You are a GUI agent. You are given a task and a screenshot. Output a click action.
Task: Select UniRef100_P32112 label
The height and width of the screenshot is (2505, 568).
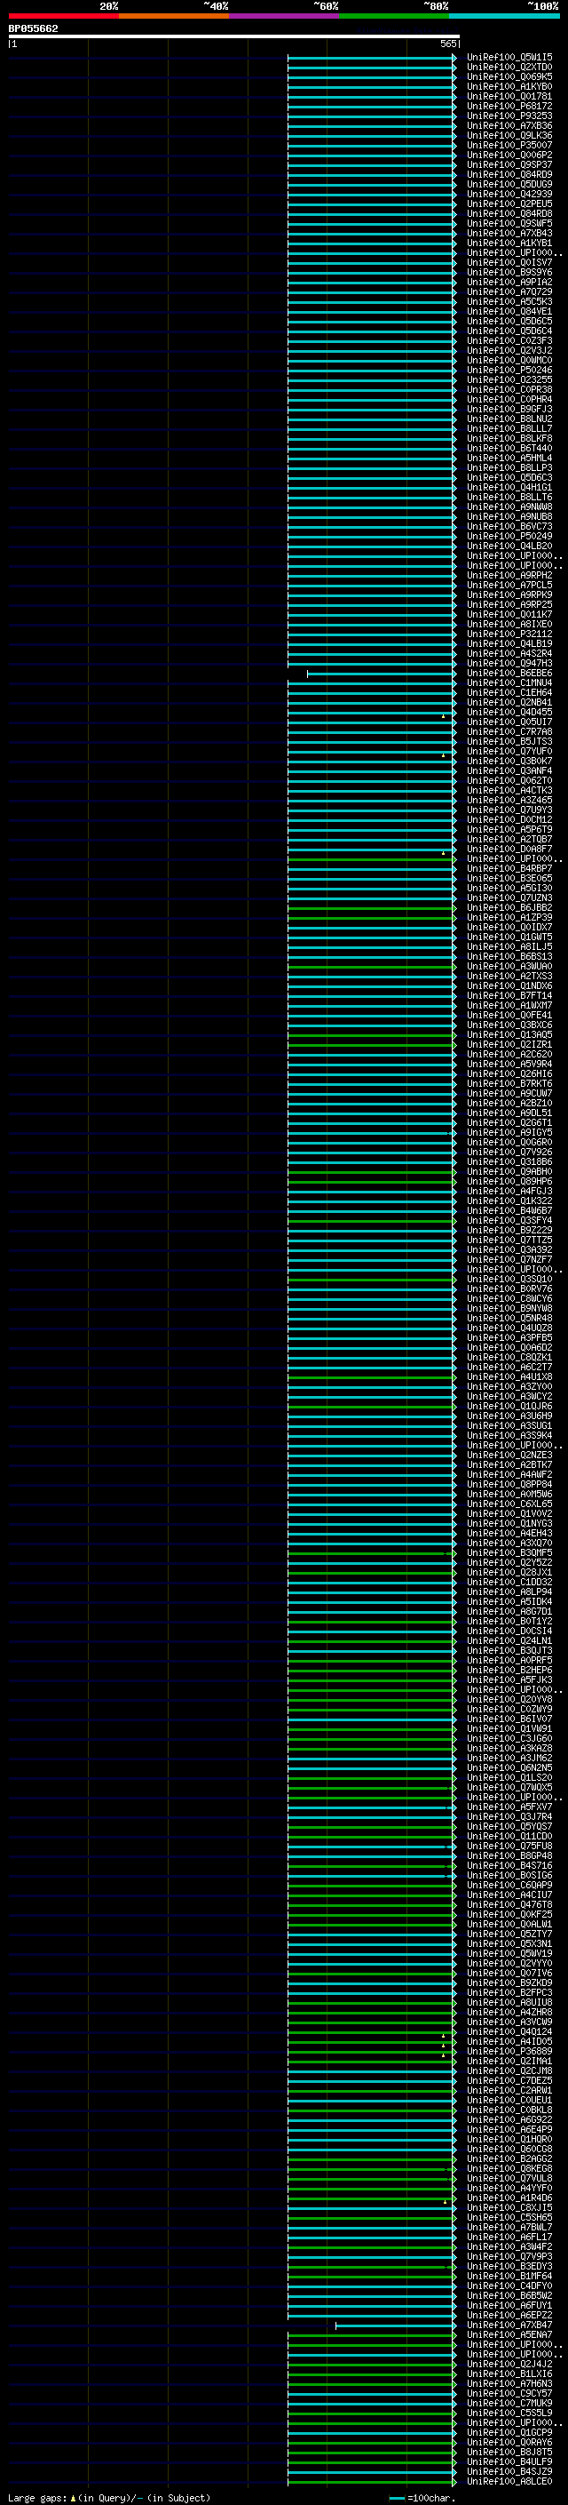point(509,634)
